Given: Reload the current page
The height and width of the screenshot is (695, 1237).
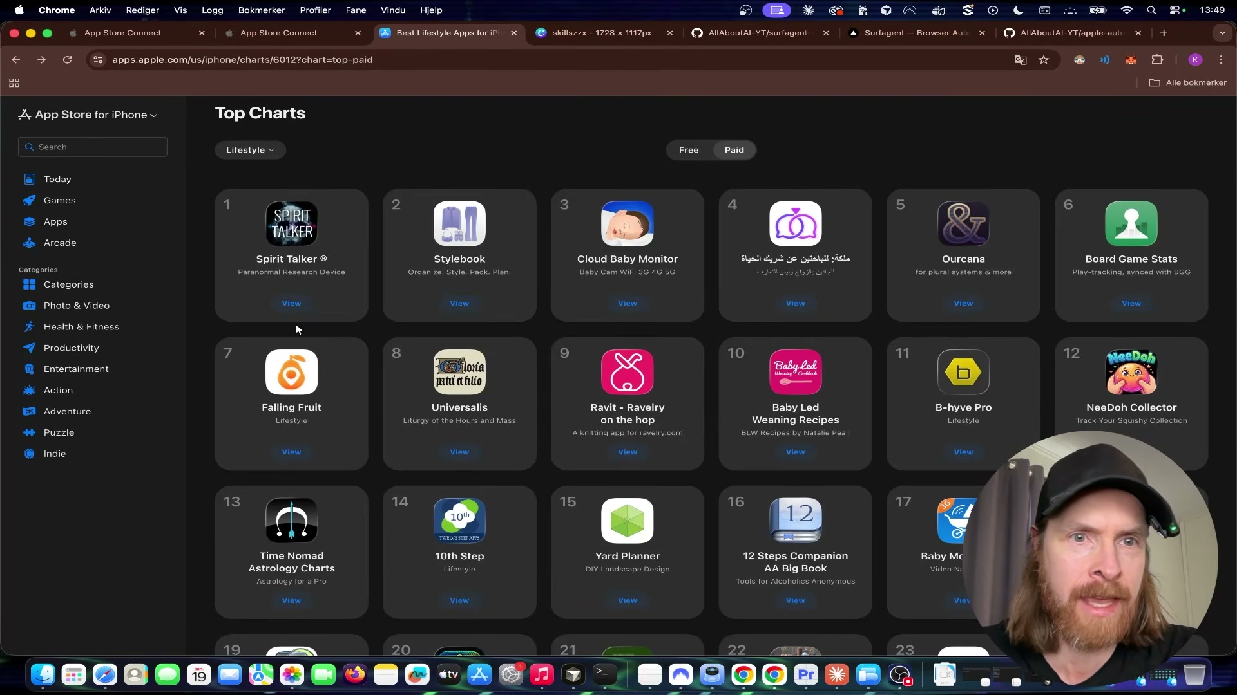Looking at the screenshot, I should (x=67, y=60).
